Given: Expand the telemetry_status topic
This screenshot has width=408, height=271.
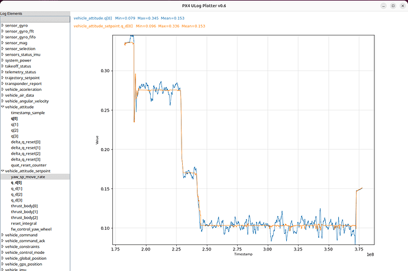Looking at the screenshot, I should pyautogui.click(x=2, y=72).
